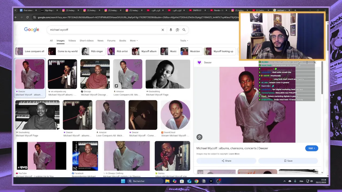Open File Explorer from taskbar
This screenshot has width=342, height=192.
167,181
